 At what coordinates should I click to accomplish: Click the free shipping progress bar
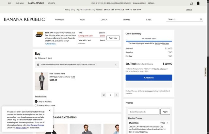[x=149, y=41]
